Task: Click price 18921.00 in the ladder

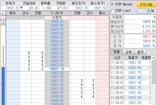Action: point(57,89)
